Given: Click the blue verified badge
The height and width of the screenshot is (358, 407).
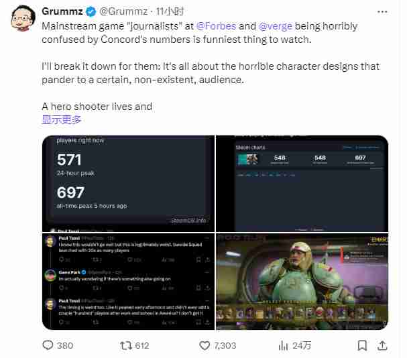Looking at the screenshot, I should (91, 11).
